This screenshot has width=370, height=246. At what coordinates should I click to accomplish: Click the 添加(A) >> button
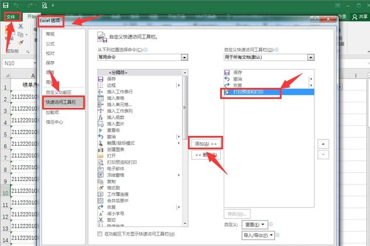[x=205, y=143]
